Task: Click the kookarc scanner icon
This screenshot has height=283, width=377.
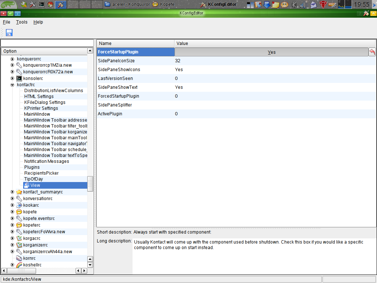Action: (19, 205)
